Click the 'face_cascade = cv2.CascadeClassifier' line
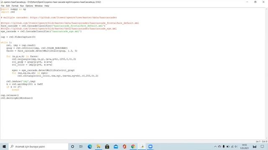Viewport: 268px width, 150px height. [53, 26]
